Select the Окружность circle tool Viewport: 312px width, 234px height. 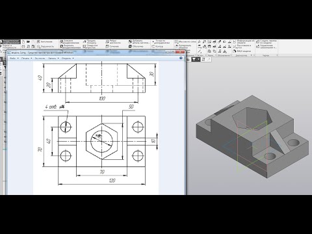(x=45, y=46)
